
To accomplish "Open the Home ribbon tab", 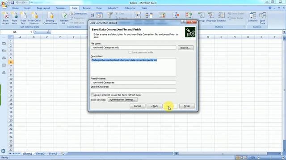I will click(x=15, y=8).
